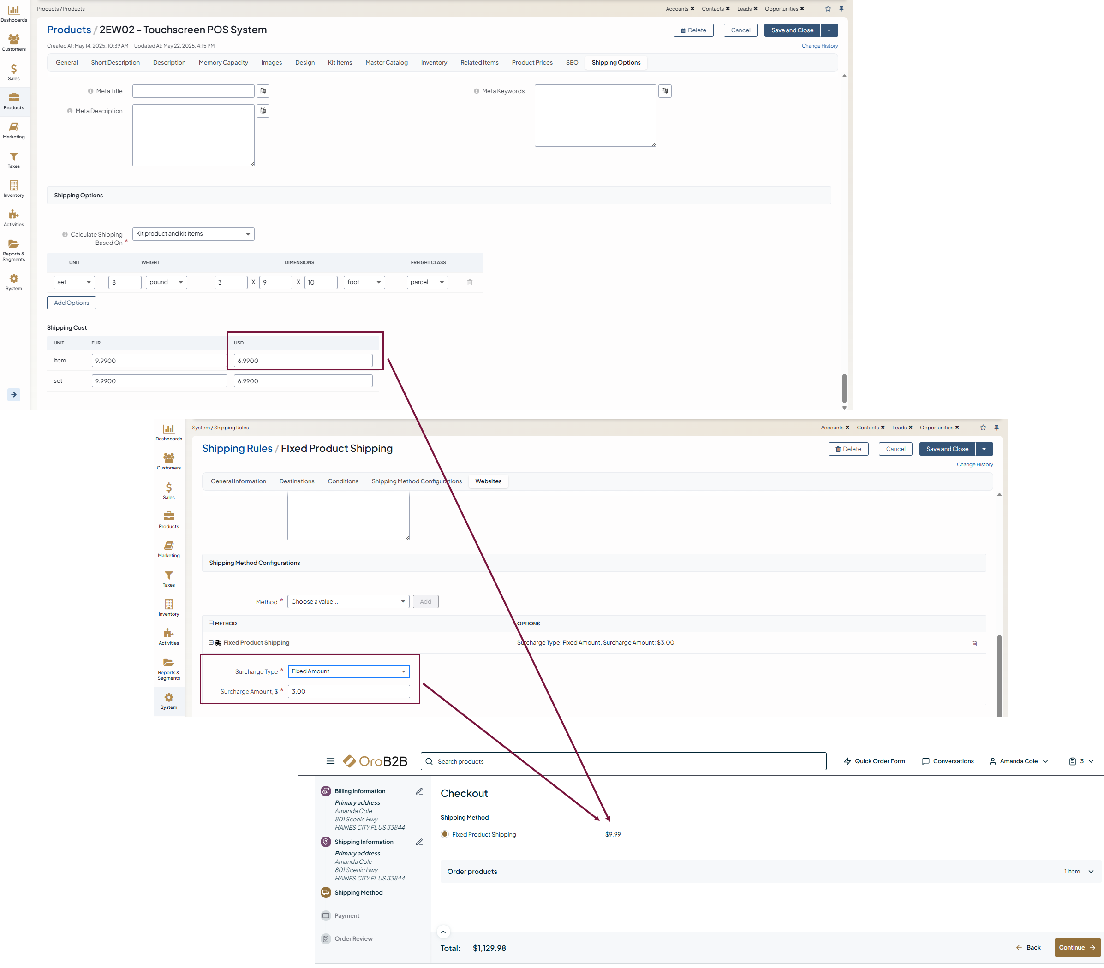Click the Search products field
Image resolution: width=1104 pixels, height=968 pixels.
[x=623, y=761]
